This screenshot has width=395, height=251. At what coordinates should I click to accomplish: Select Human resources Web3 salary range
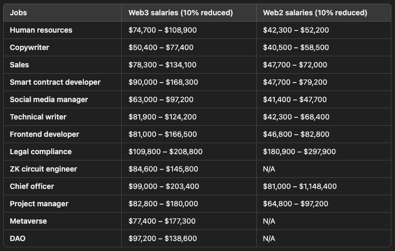click(162, 30)
